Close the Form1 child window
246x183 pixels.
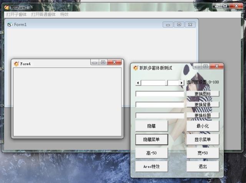click(190, 25)
